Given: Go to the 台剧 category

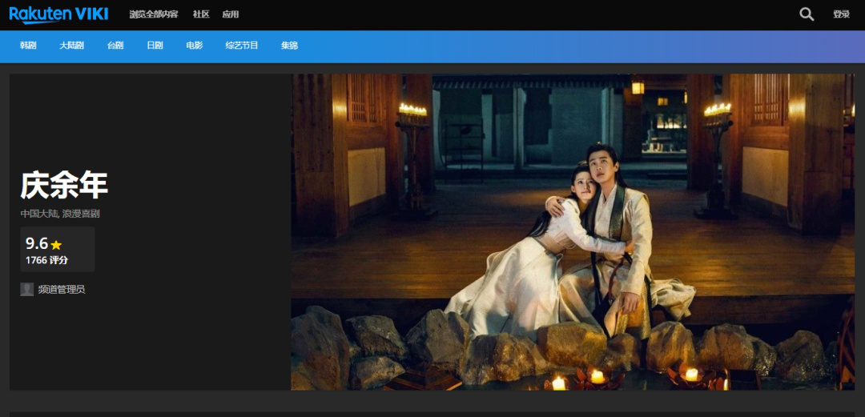Looking at the screenshot, I should click(x=115, y=46).
